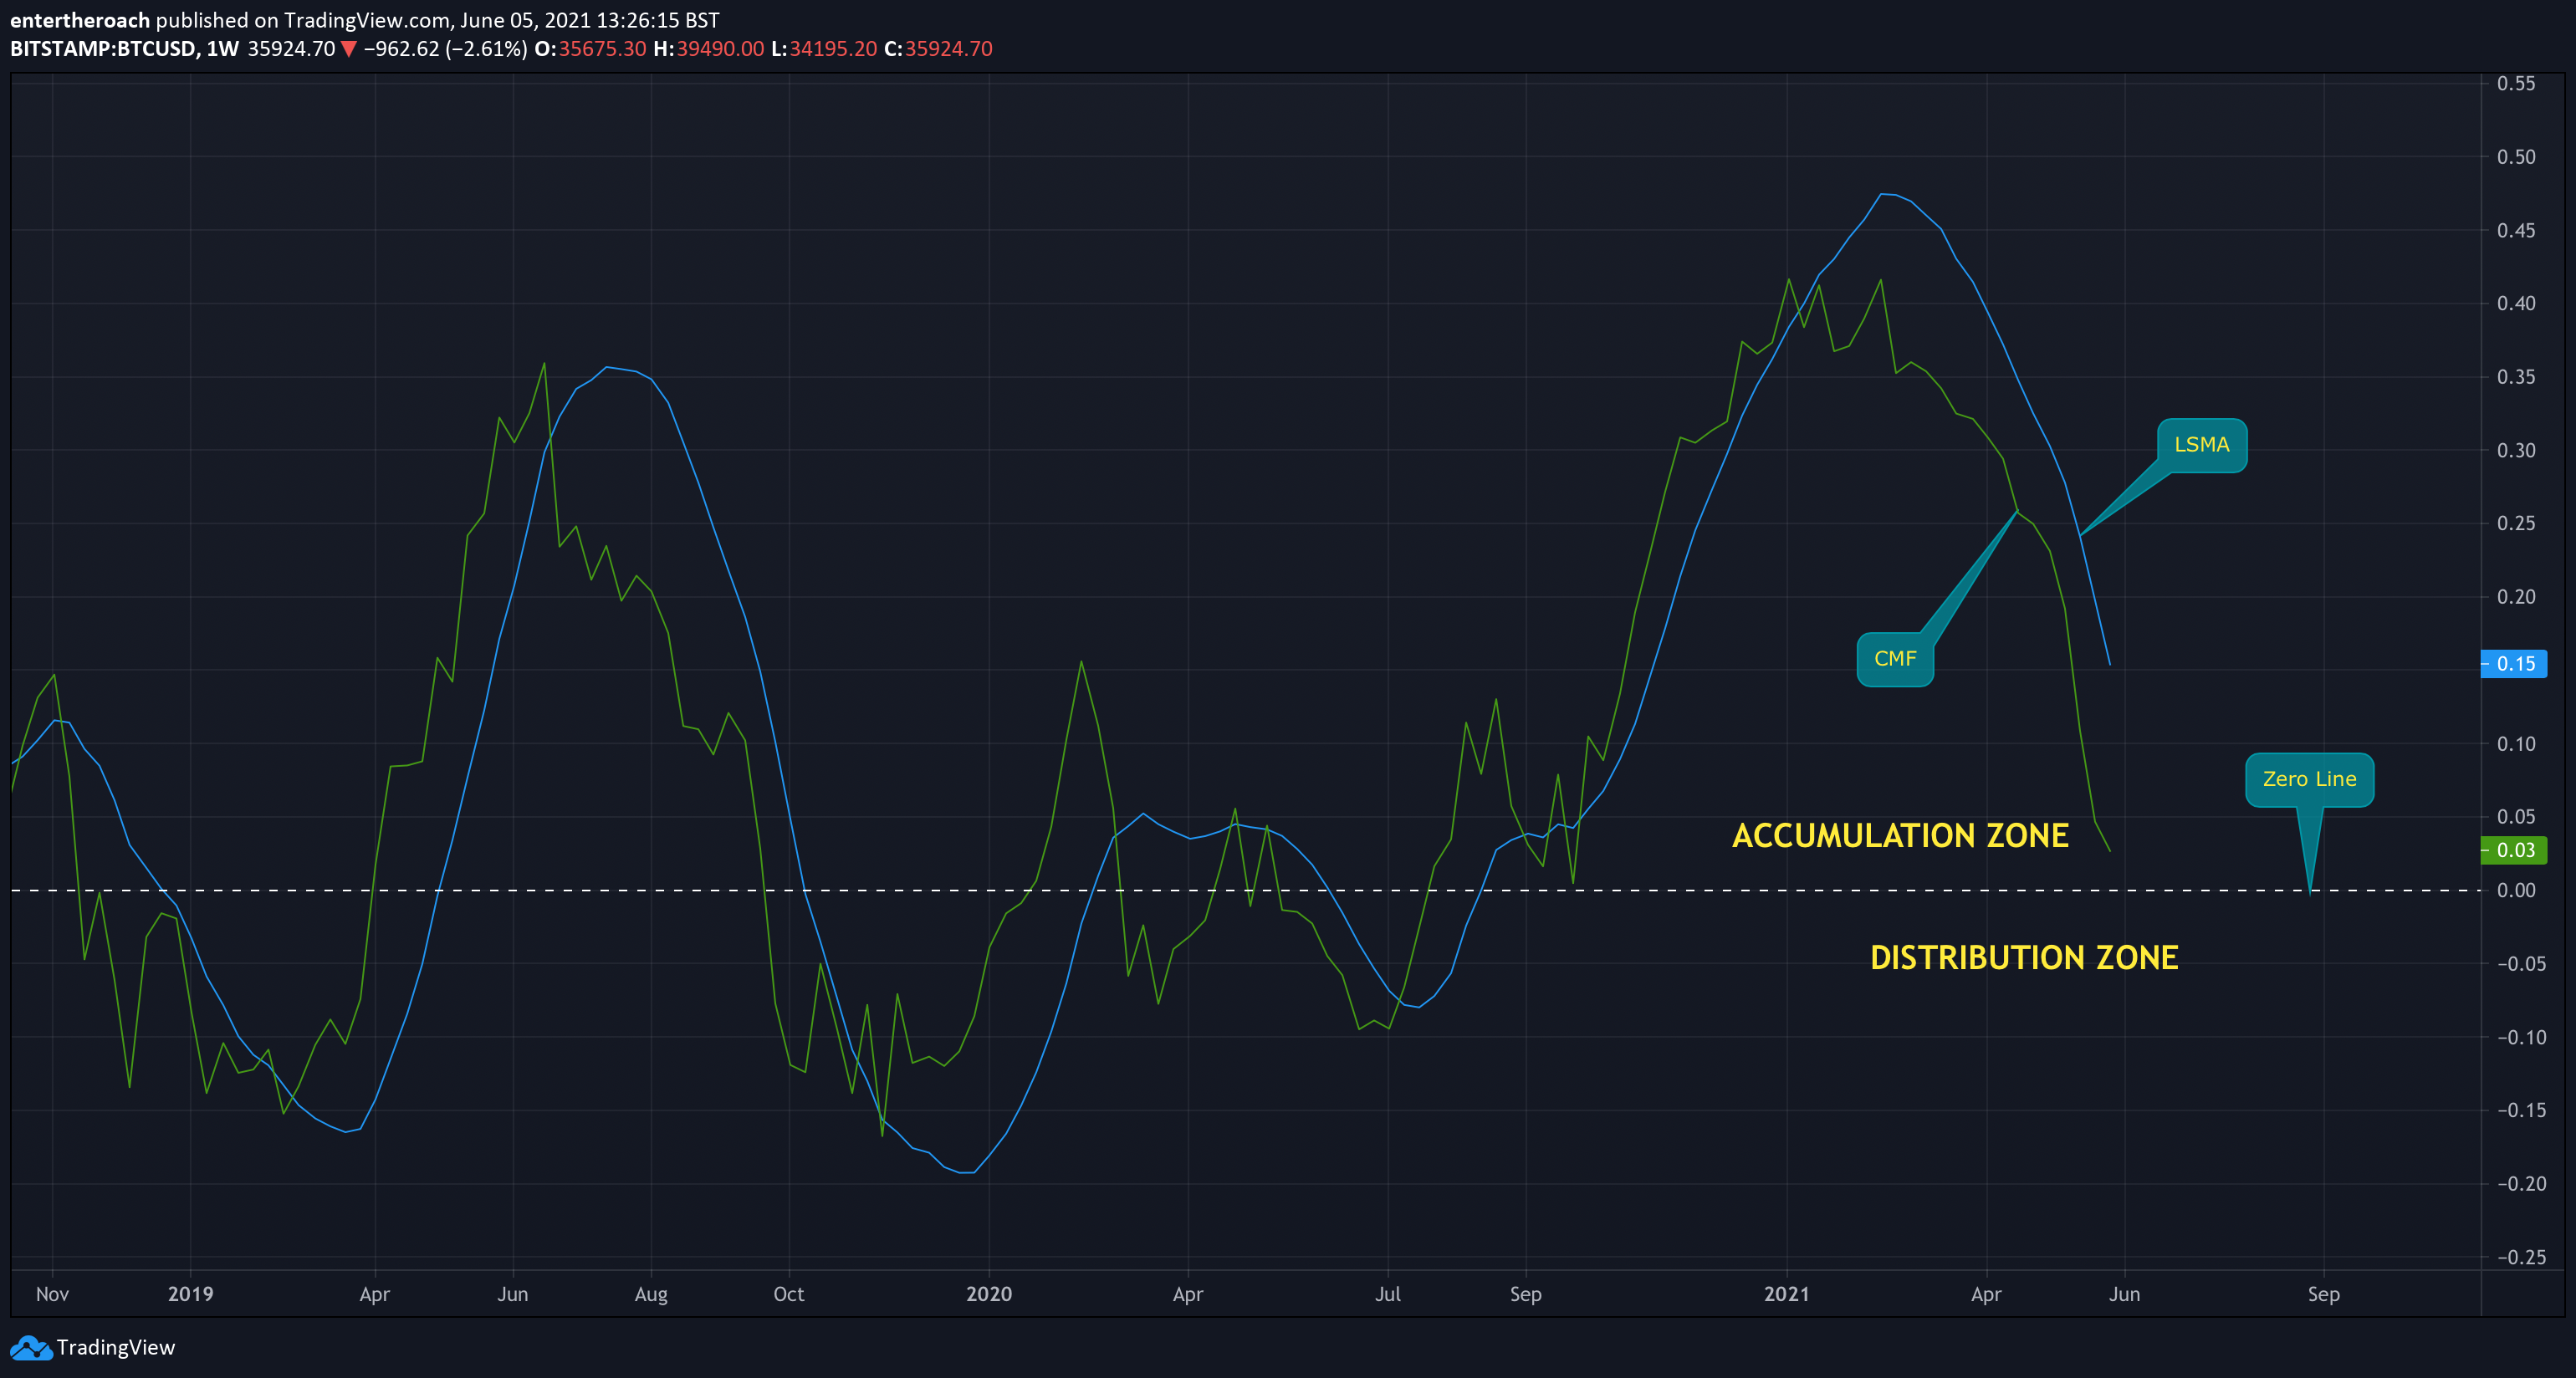Click the Jul label on time axis
The width and height of the screenshot is (2576, 1378).
click(x=1388, y=1294)
